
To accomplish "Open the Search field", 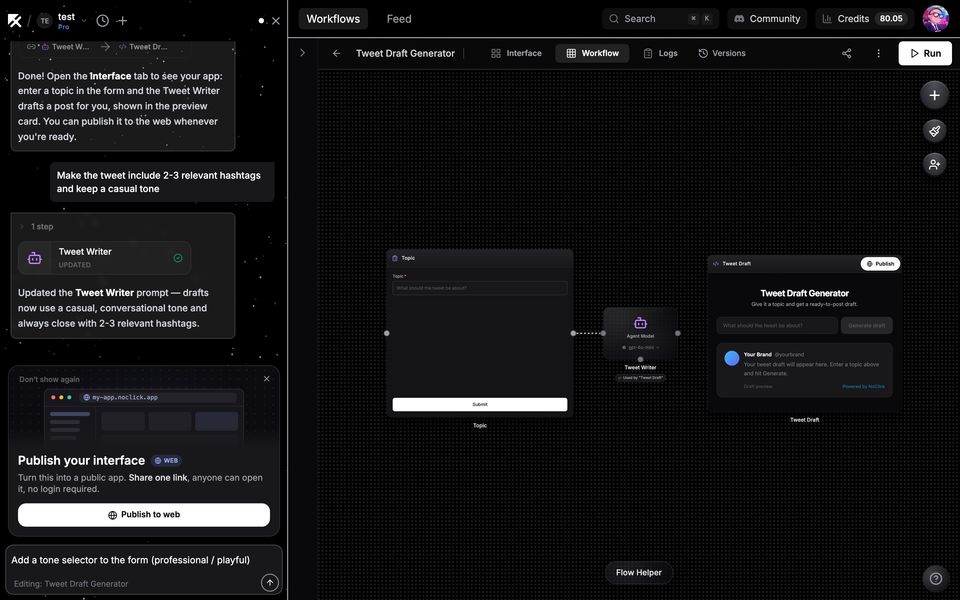I will [x=660, y=19].
